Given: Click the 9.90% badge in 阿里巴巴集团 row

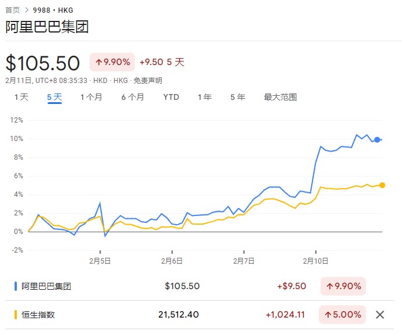Looking at the screenshot, I should click(343, 286).
